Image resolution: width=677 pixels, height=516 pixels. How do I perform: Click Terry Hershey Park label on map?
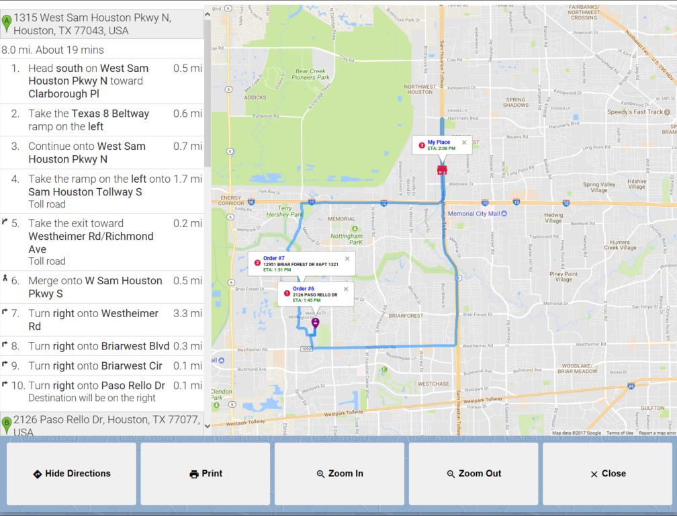tap(284, 211)
